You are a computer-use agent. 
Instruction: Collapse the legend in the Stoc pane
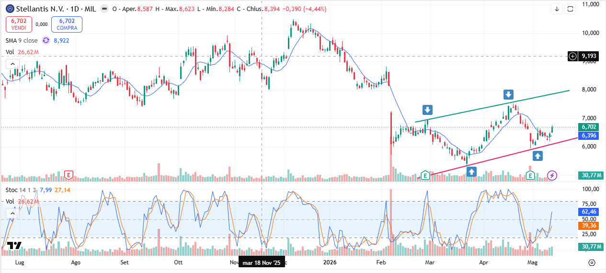point(12,213)
